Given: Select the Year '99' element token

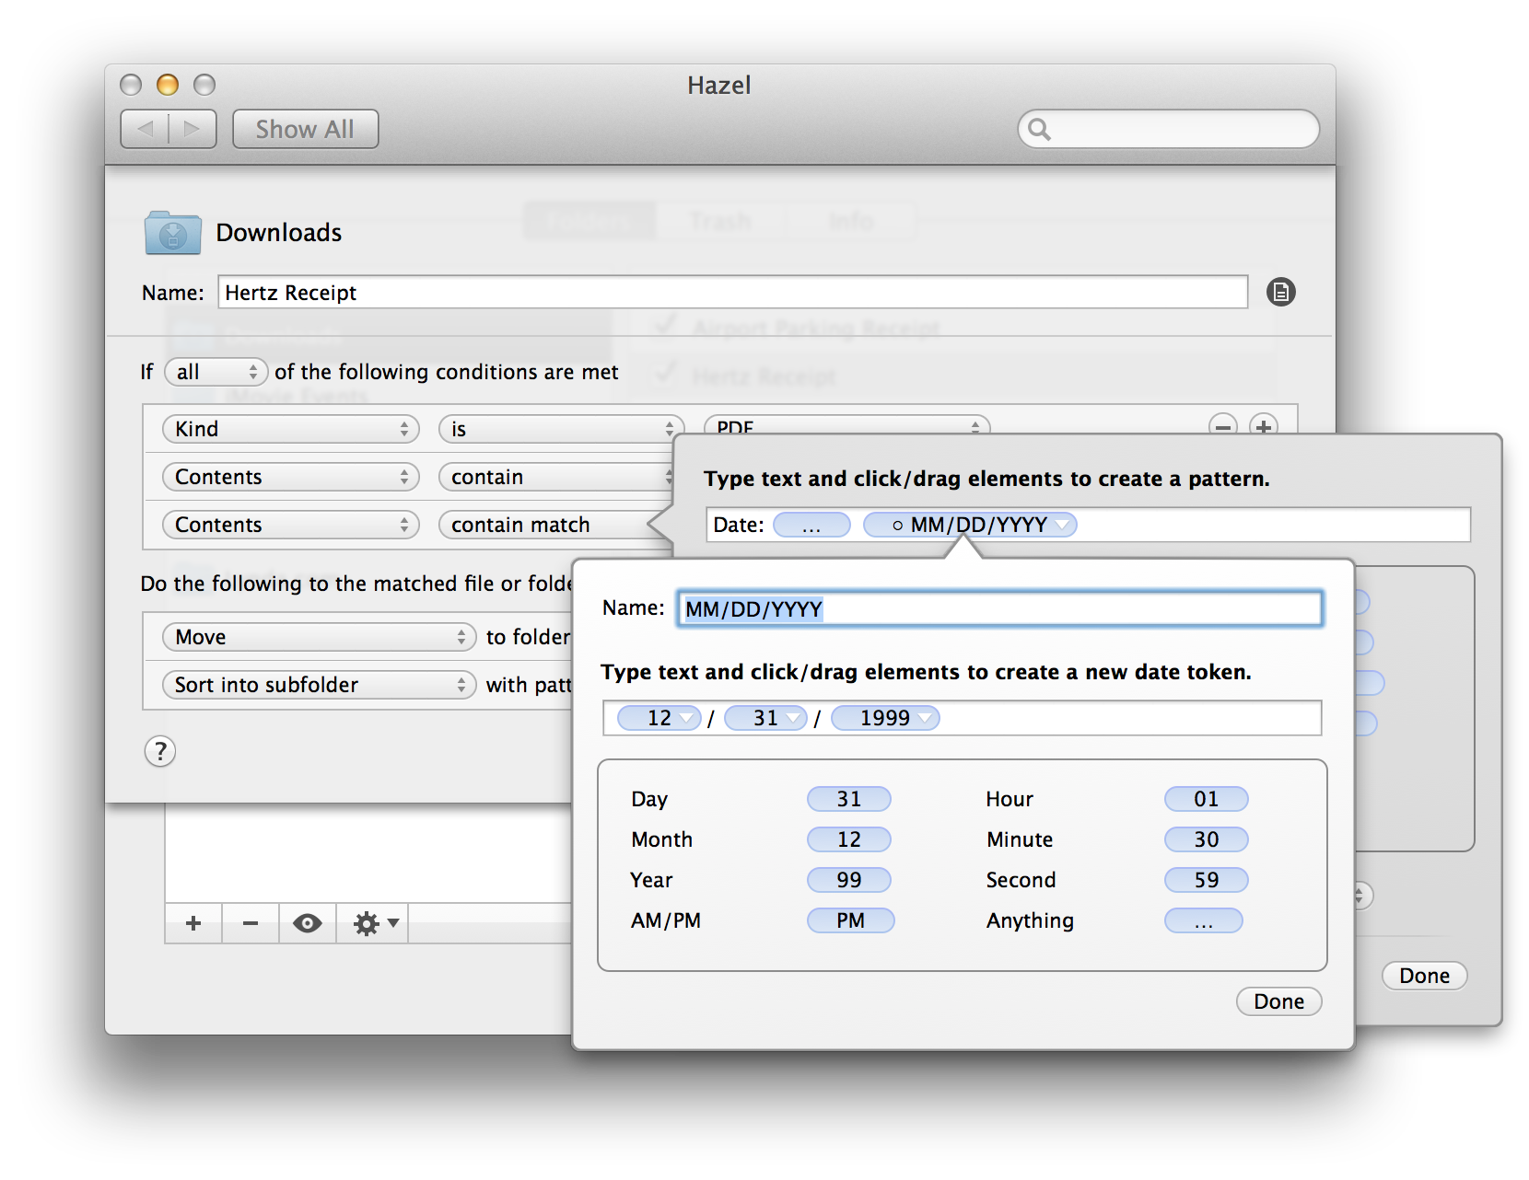Looking at the screenshot, I should pyautogui.click(x=849, y=880).
